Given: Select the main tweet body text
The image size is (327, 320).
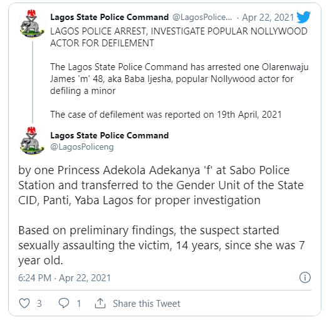Looking at the screenshot, I should pos(162,215).
